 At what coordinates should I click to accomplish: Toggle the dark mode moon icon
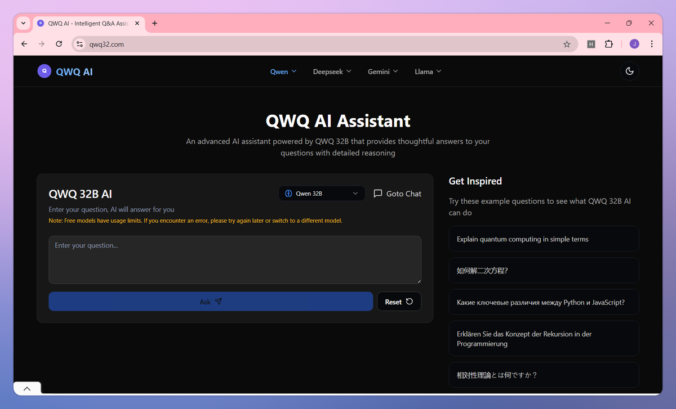pos(629,71)
